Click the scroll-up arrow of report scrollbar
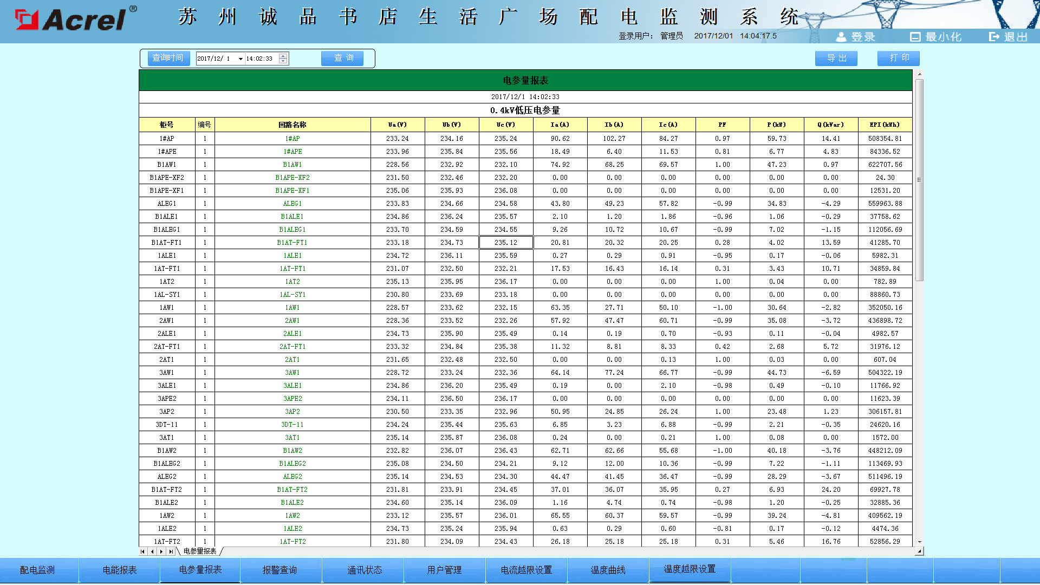The height and width of the screenshot is (585, 1040). 919,74
